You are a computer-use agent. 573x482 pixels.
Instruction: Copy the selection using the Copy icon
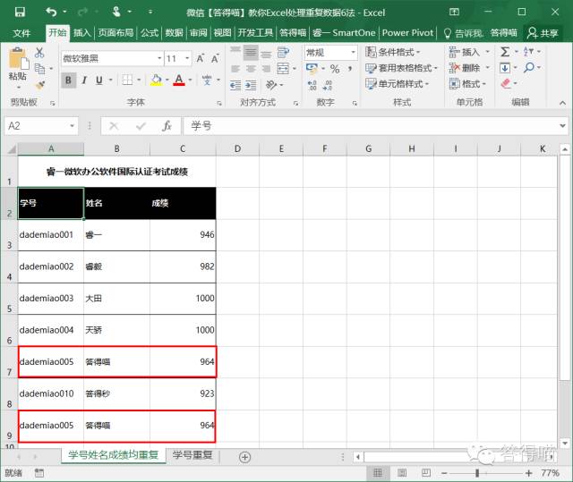tap(39, 69)
